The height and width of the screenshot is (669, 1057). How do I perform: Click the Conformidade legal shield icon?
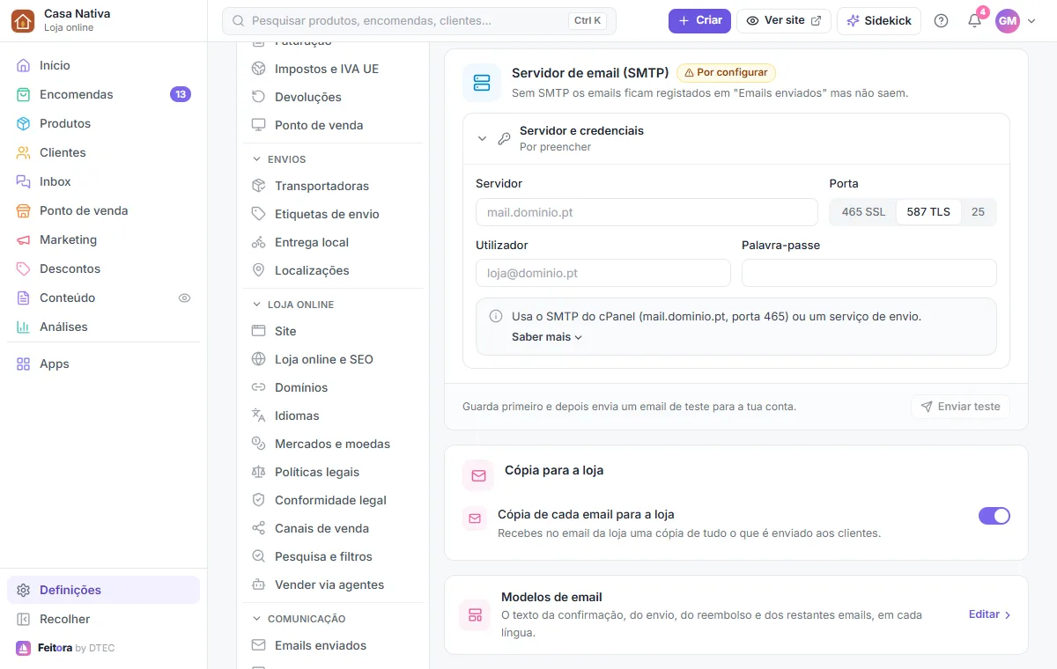pos(258,500)
